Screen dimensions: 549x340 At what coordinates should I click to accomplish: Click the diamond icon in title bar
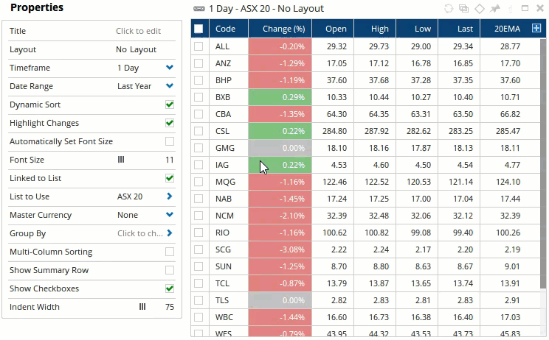coord(480,8)
